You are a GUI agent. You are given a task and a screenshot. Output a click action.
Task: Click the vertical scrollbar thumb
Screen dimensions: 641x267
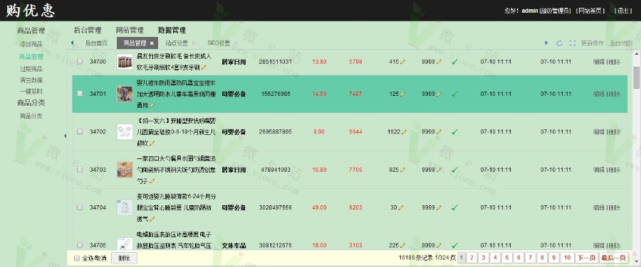click(636, 77)
